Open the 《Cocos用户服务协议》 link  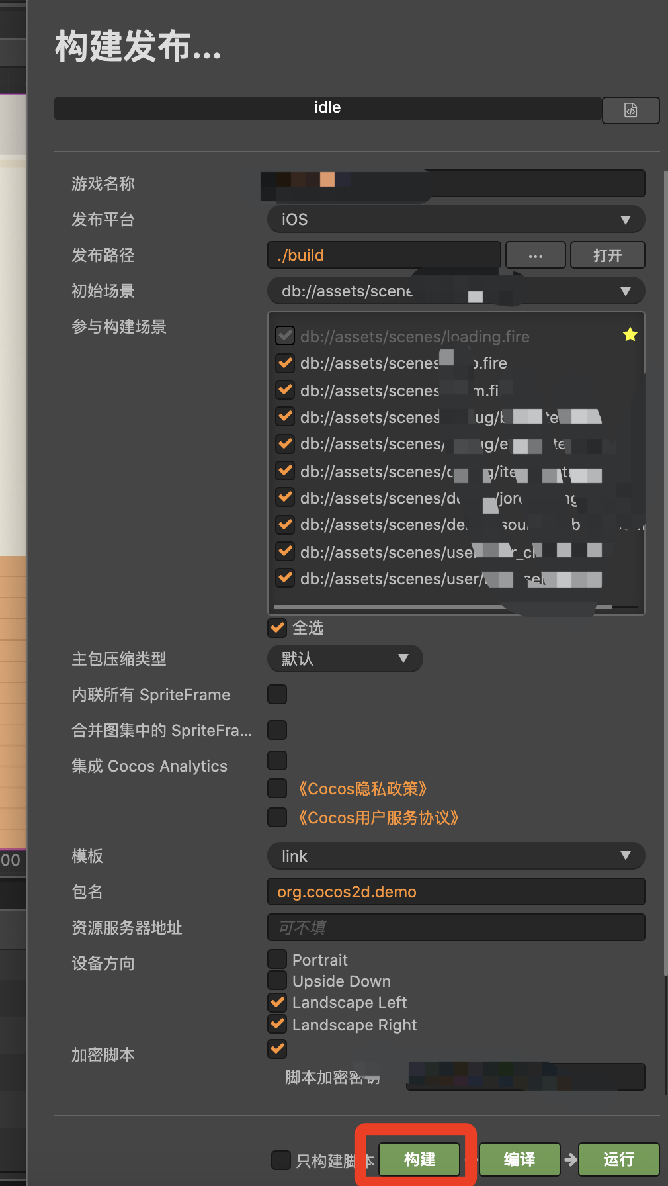click(x=378, y=818)
